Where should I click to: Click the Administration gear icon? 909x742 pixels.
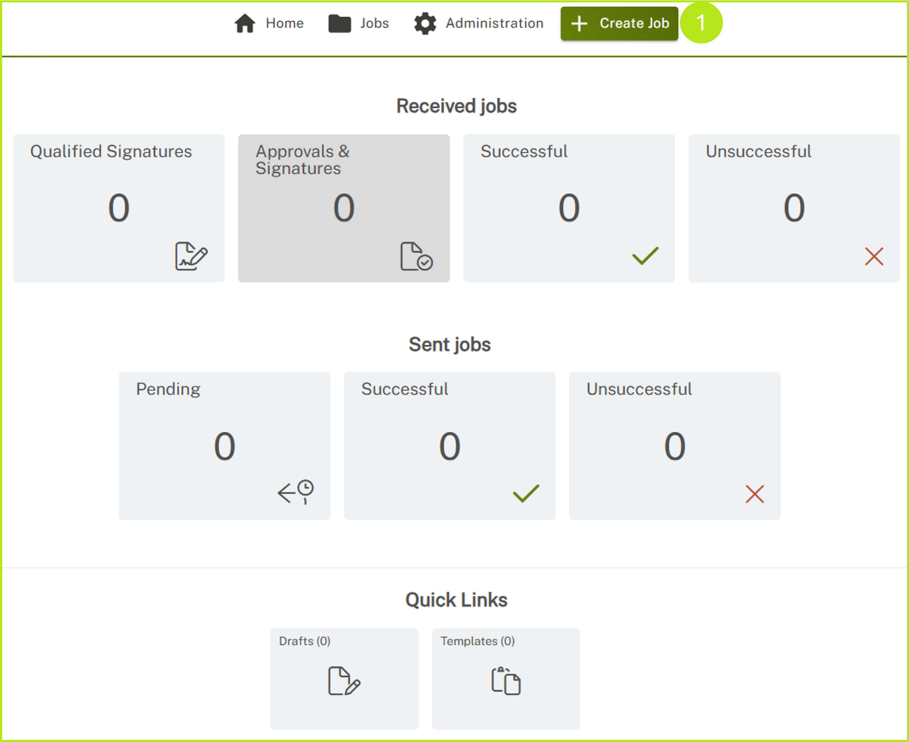click(425, 23)
